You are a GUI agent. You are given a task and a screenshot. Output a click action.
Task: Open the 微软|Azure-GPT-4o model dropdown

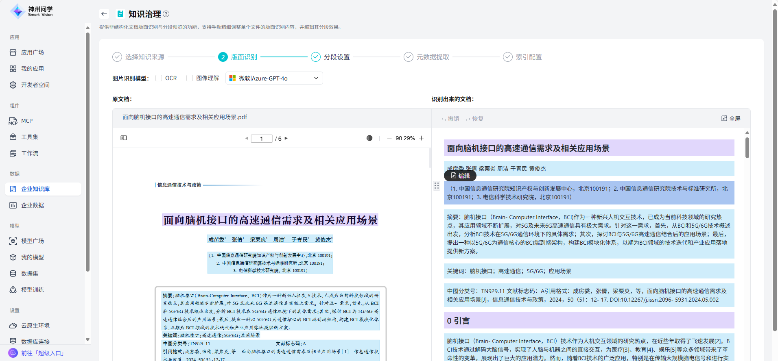click(274, 78)
